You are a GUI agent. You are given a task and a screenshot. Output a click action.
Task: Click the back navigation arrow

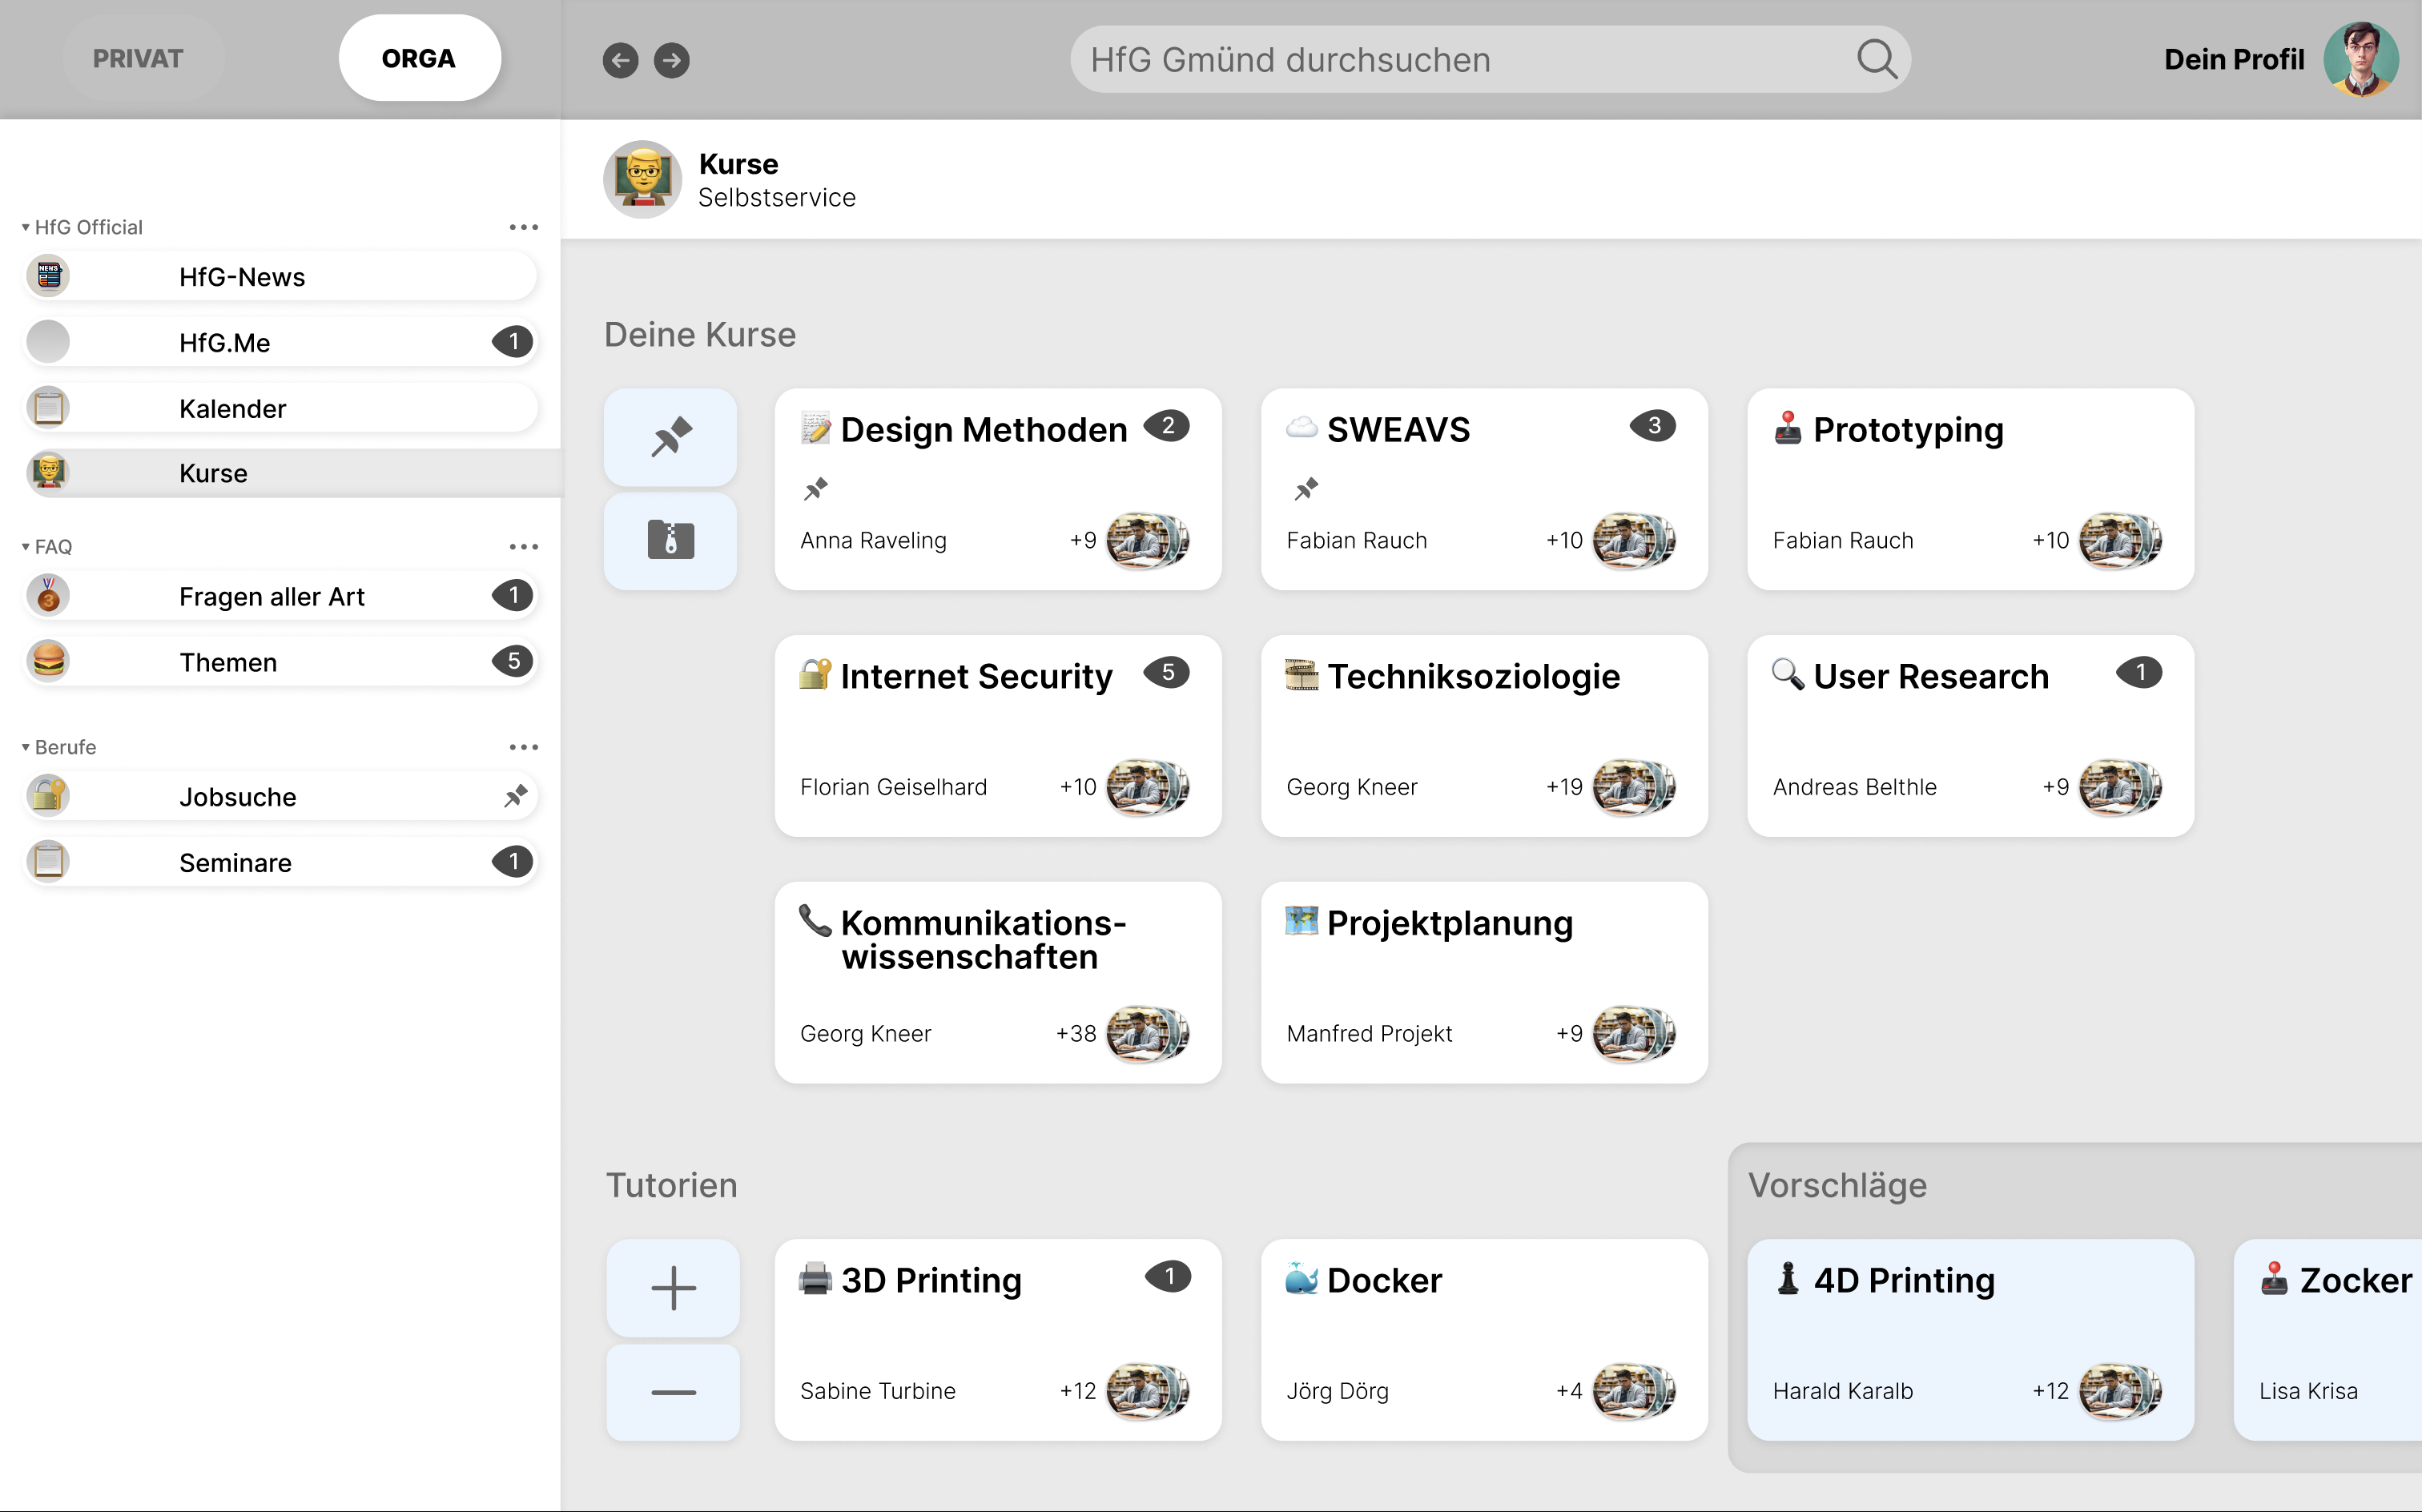(620, 60)
